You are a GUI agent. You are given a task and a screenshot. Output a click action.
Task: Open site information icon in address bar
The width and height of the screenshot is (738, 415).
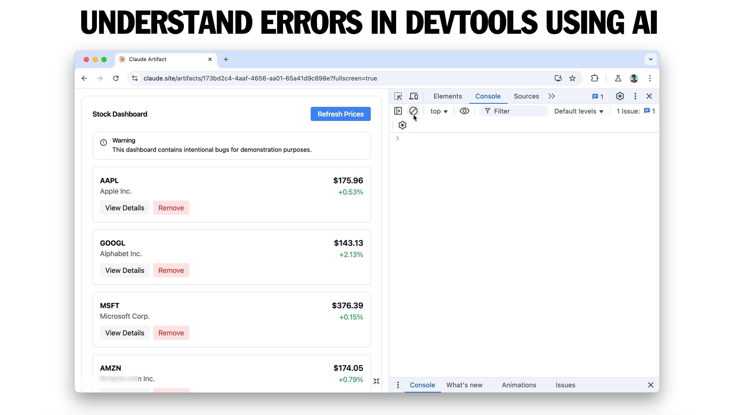click(135, 78)
